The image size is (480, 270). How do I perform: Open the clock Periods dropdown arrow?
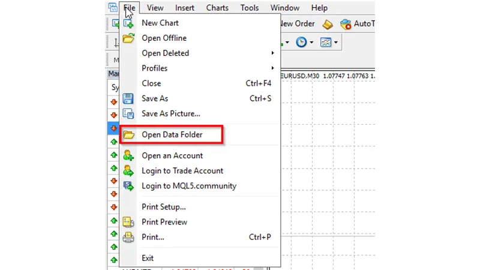click(311, 43)
